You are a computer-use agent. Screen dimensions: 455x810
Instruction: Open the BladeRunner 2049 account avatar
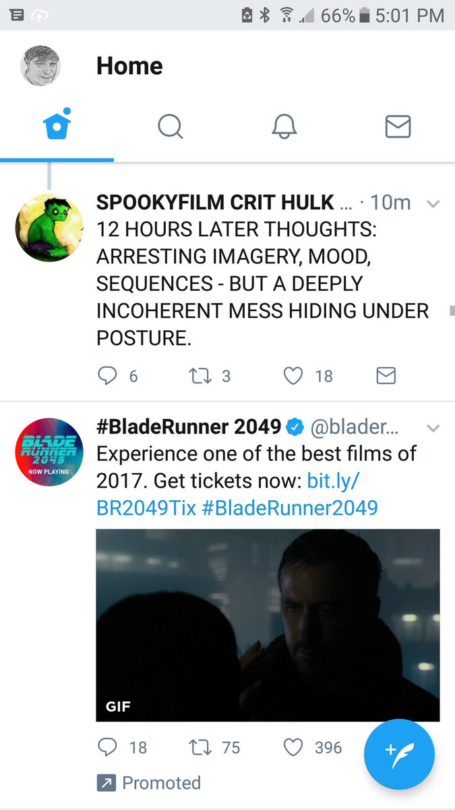pos(49,452)
